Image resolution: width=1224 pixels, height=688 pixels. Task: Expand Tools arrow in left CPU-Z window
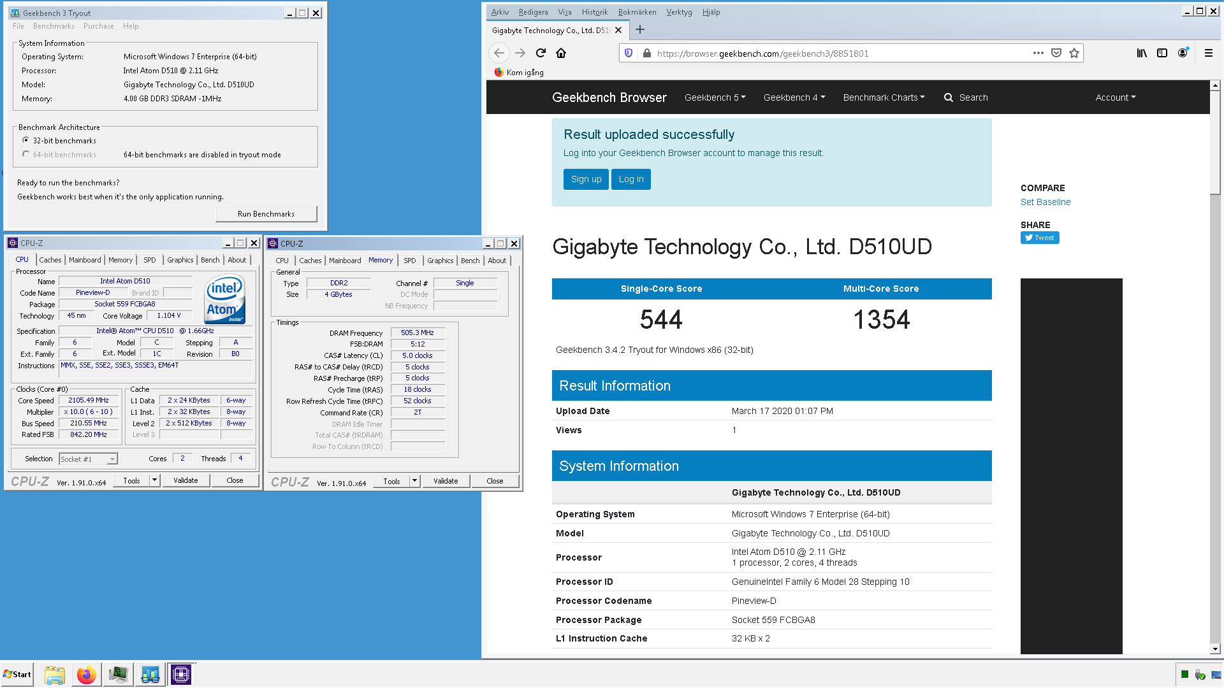point(154,480)
